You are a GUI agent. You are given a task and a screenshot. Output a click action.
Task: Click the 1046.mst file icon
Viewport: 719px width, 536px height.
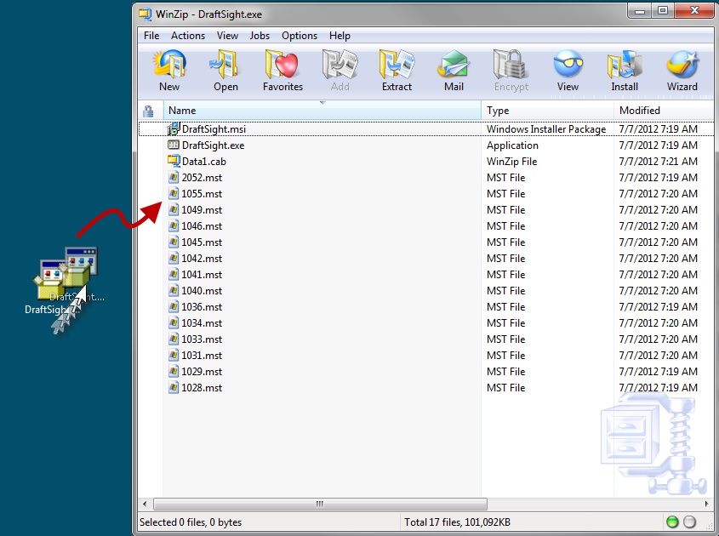(174, 225)
